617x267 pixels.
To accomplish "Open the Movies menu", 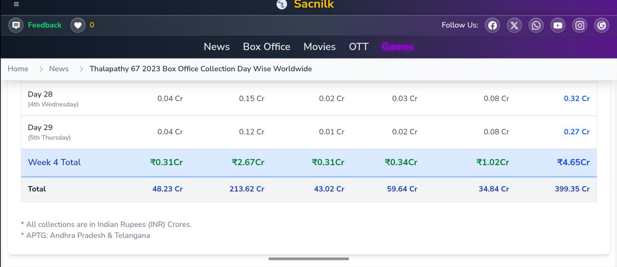I will (319, 47).
